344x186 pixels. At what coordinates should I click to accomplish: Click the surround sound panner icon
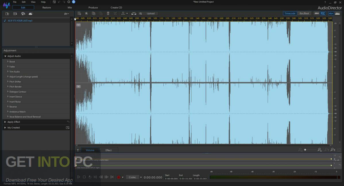(x=134, y=13)
